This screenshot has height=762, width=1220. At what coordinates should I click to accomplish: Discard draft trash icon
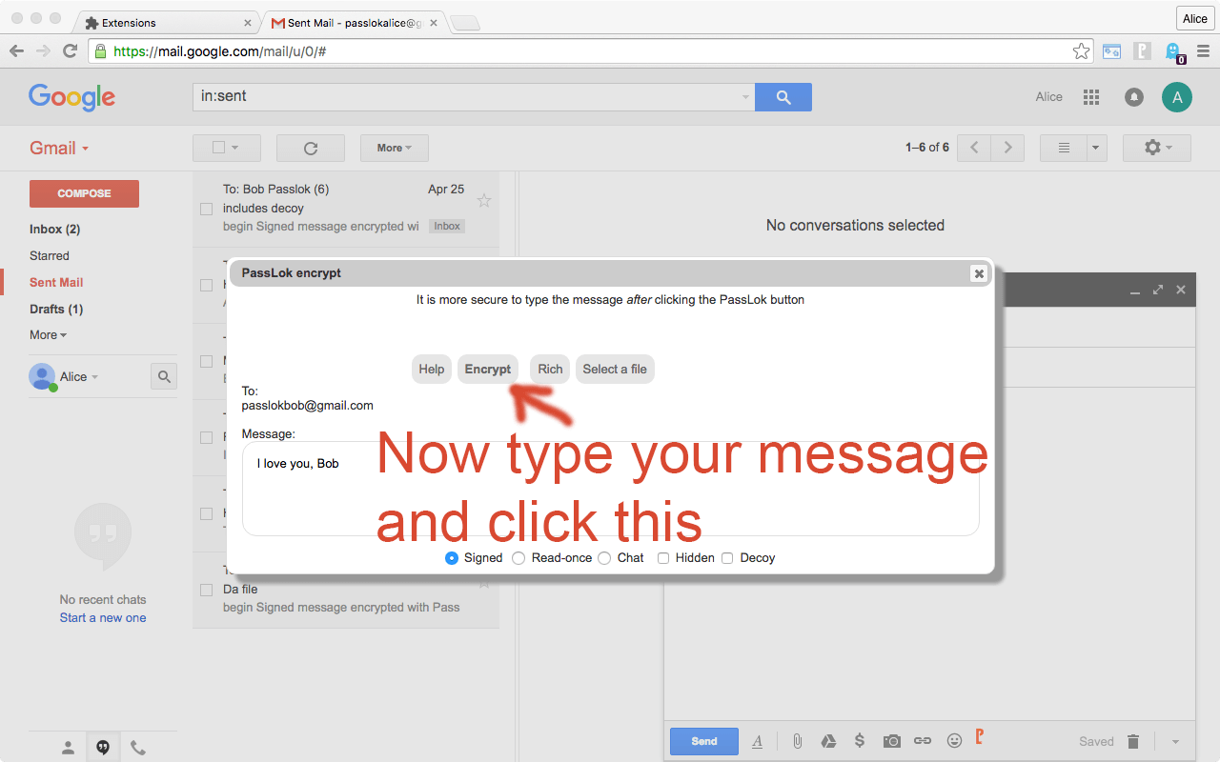pos(1133,741)
